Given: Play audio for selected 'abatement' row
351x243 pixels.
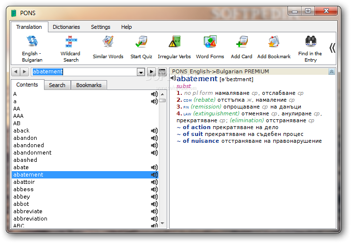Looking at the screenshot, I should [154, 175].
